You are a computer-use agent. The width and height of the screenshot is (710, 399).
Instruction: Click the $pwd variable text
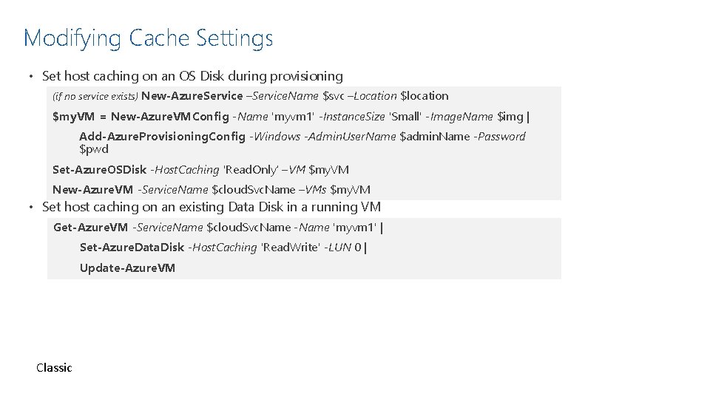click(94, 149)
